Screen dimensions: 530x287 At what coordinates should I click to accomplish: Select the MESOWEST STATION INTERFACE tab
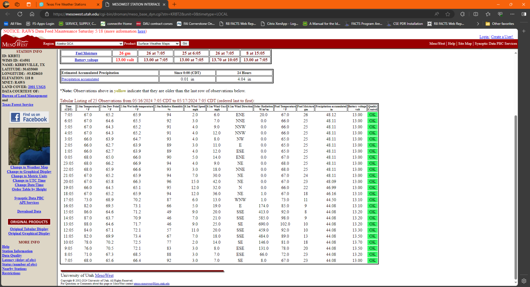click(136, 4)
